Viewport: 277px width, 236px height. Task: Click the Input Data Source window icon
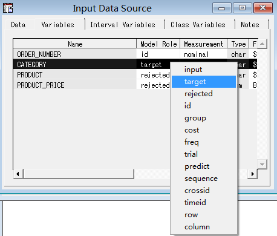(x=8, y=8)
